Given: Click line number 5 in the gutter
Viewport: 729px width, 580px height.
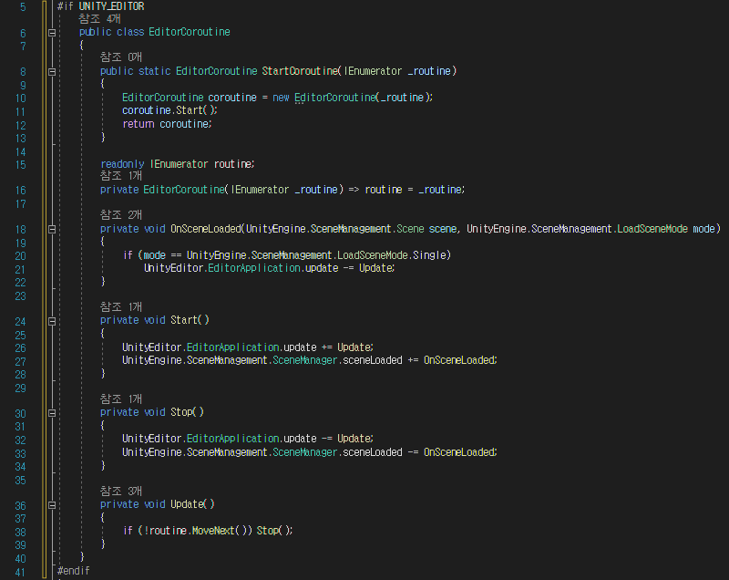Looking at the screenshot, I should click(23, 7).
